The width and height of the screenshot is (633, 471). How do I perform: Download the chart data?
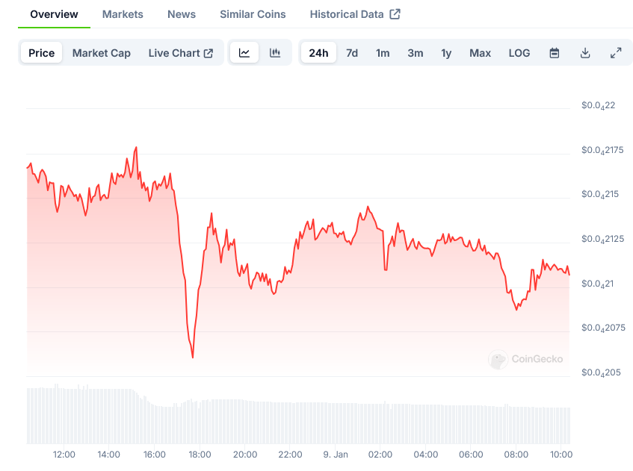tap(585, 53)
